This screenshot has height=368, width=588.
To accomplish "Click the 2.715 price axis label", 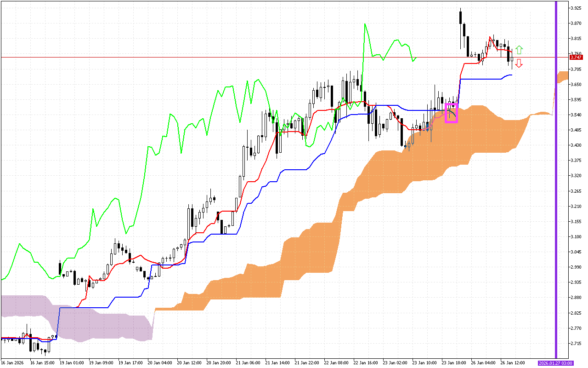I will click(576, 344).
